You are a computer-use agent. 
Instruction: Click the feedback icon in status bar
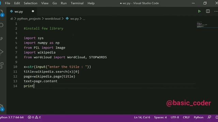tap(209, 117)
